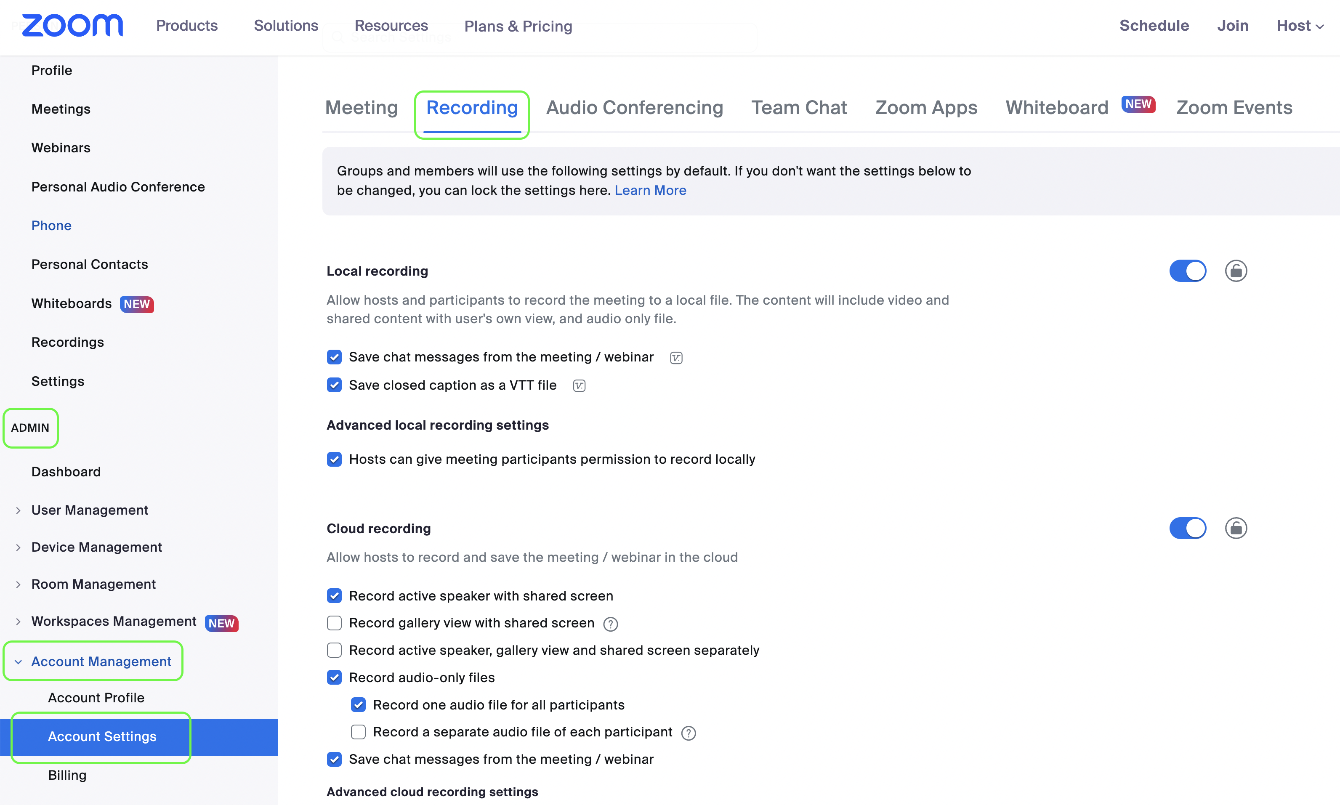Click the Zoom logo

(73, 26)
